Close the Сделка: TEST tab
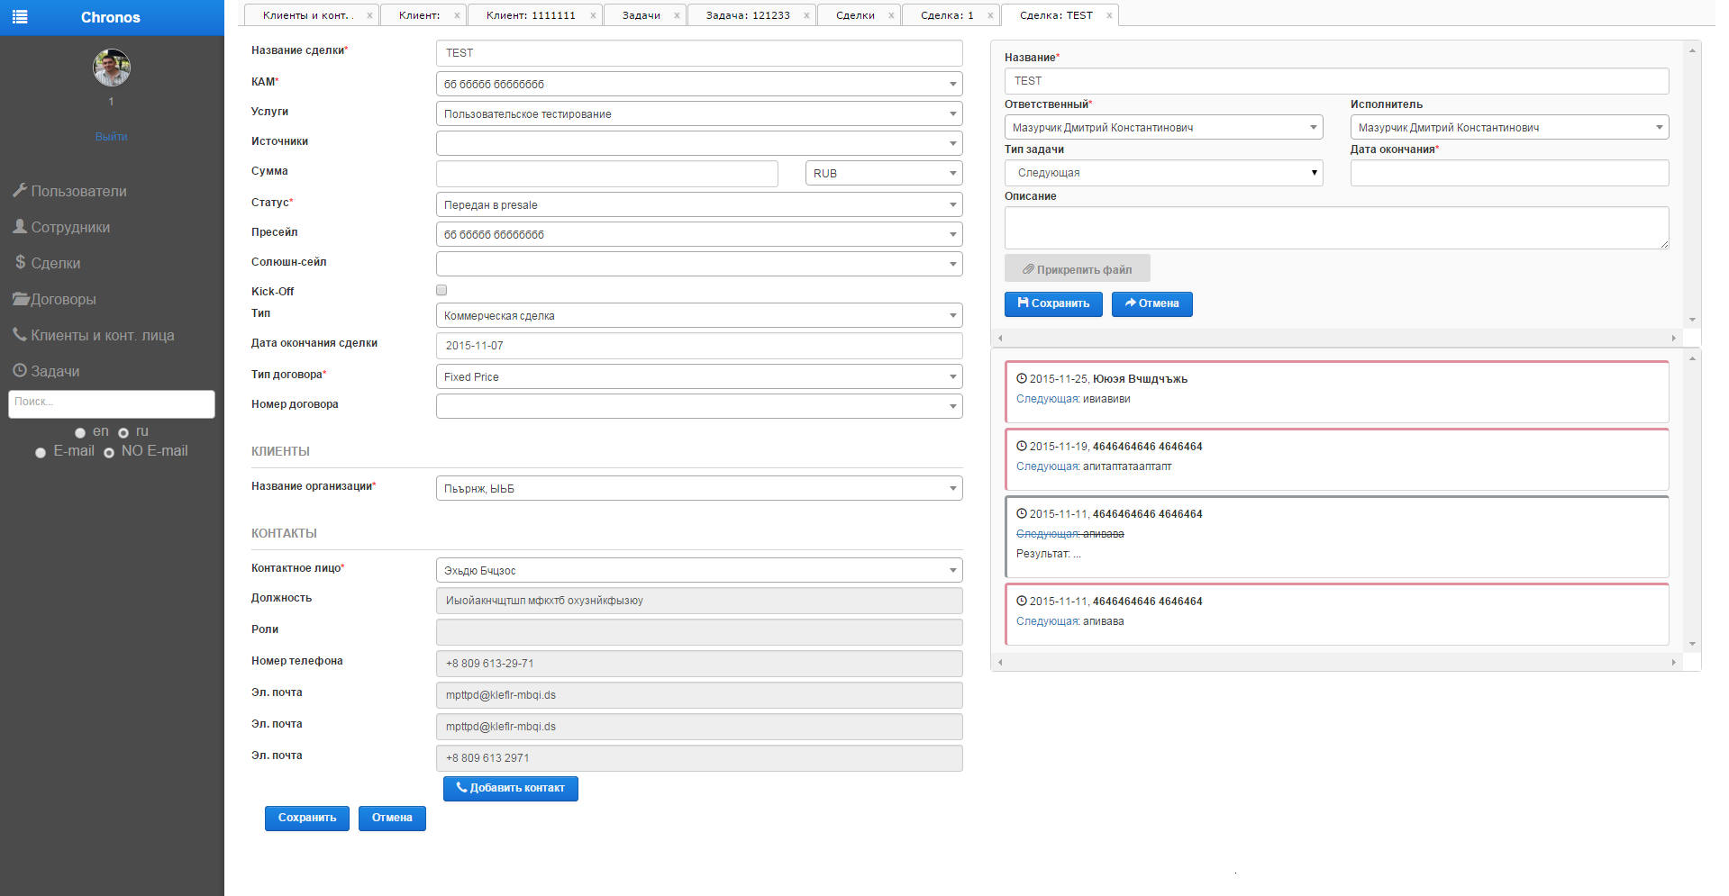Image resolution: width=1729 pixels, height=896 pixels. tap(1109, 15)
